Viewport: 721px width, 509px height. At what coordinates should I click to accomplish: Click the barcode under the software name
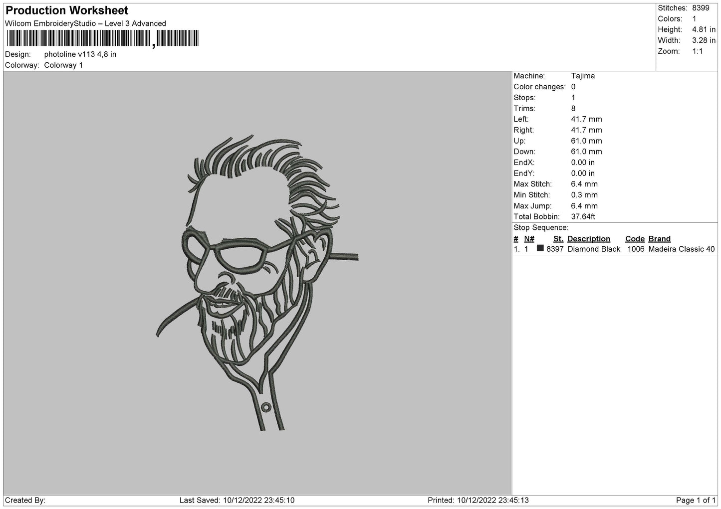point(102,38)
